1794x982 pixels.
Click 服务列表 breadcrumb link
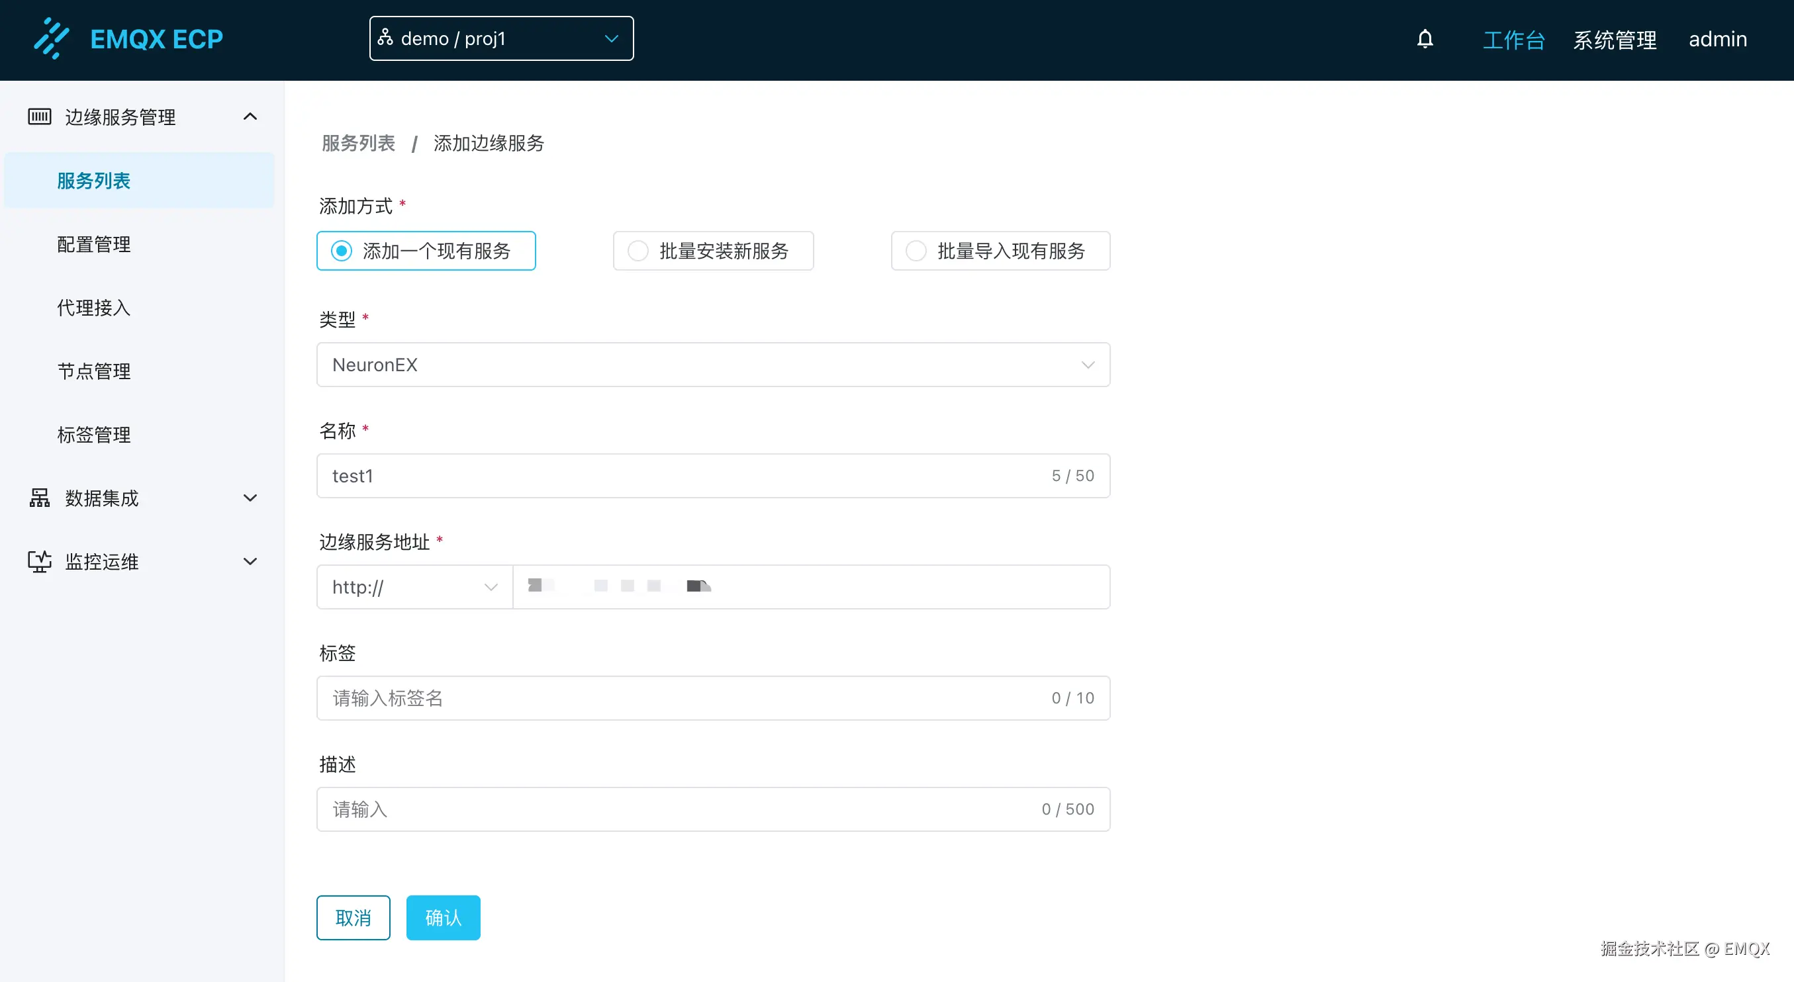pos(358,143)
